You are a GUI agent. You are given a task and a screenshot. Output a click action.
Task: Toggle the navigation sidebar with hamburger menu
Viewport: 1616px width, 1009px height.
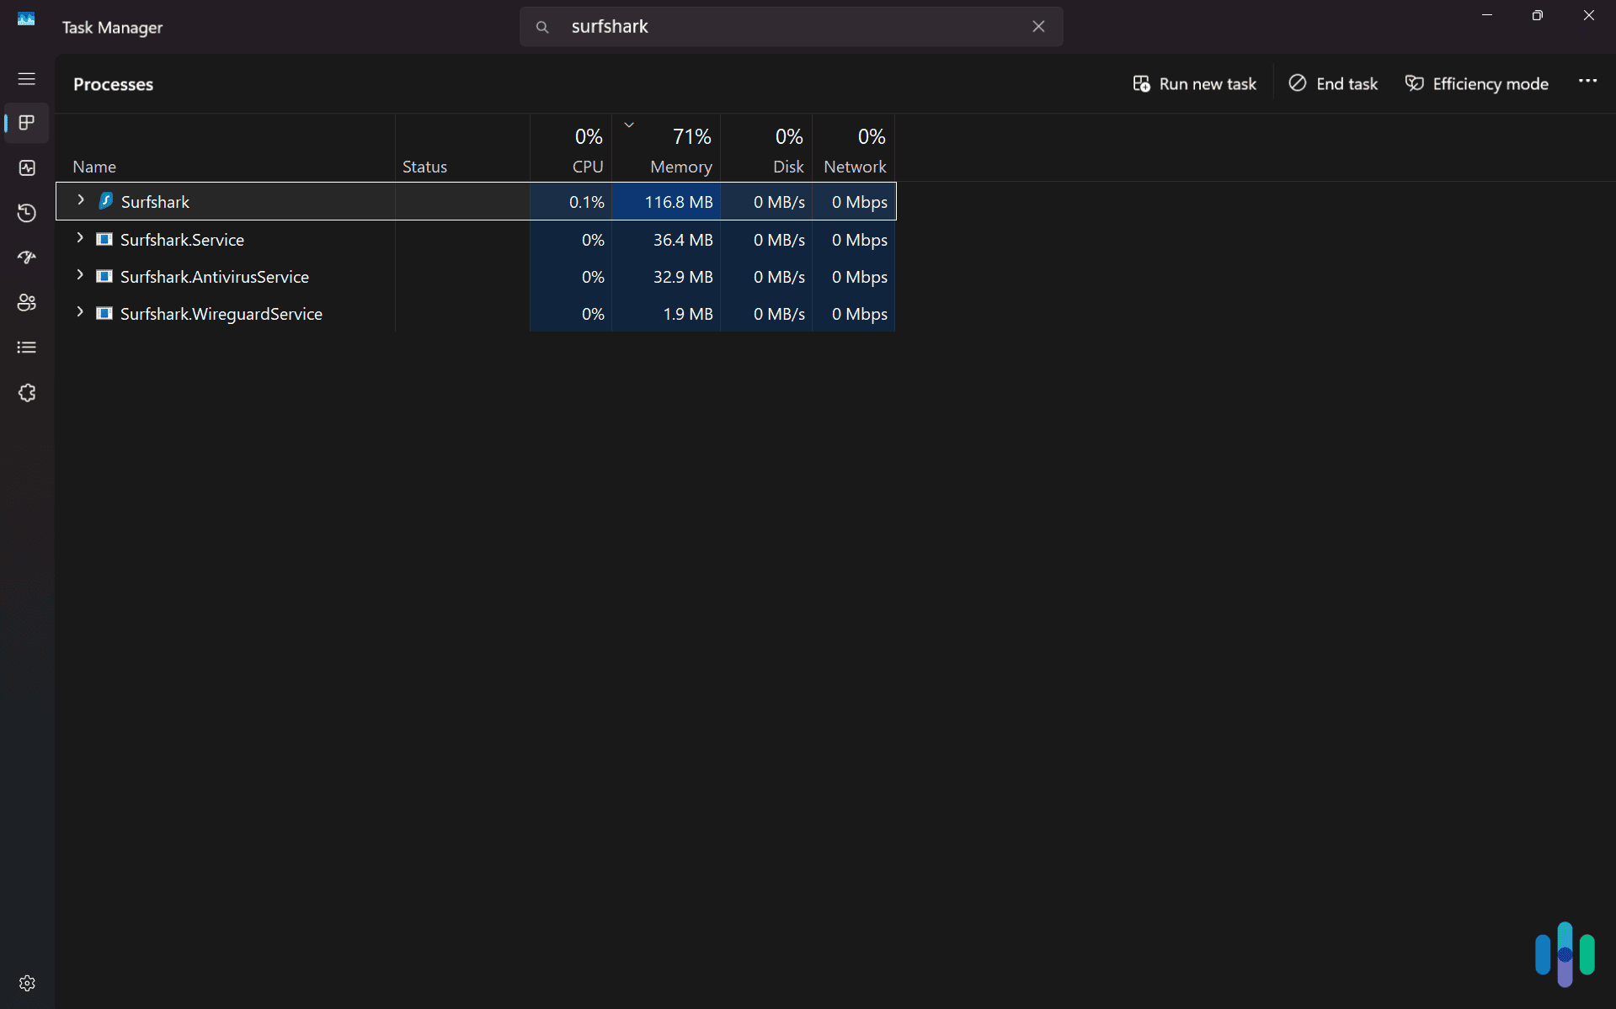(26, 79)
